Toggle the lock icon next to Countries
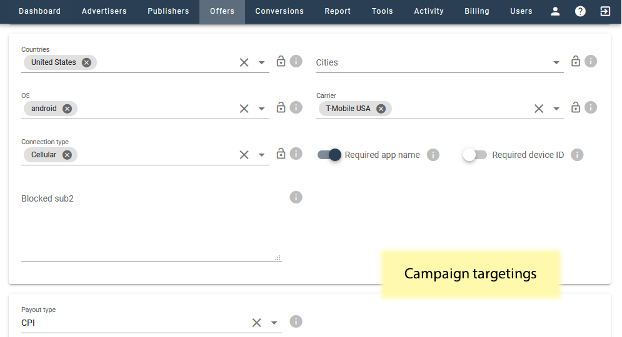 pyautogui.click(x=281, y=61)
